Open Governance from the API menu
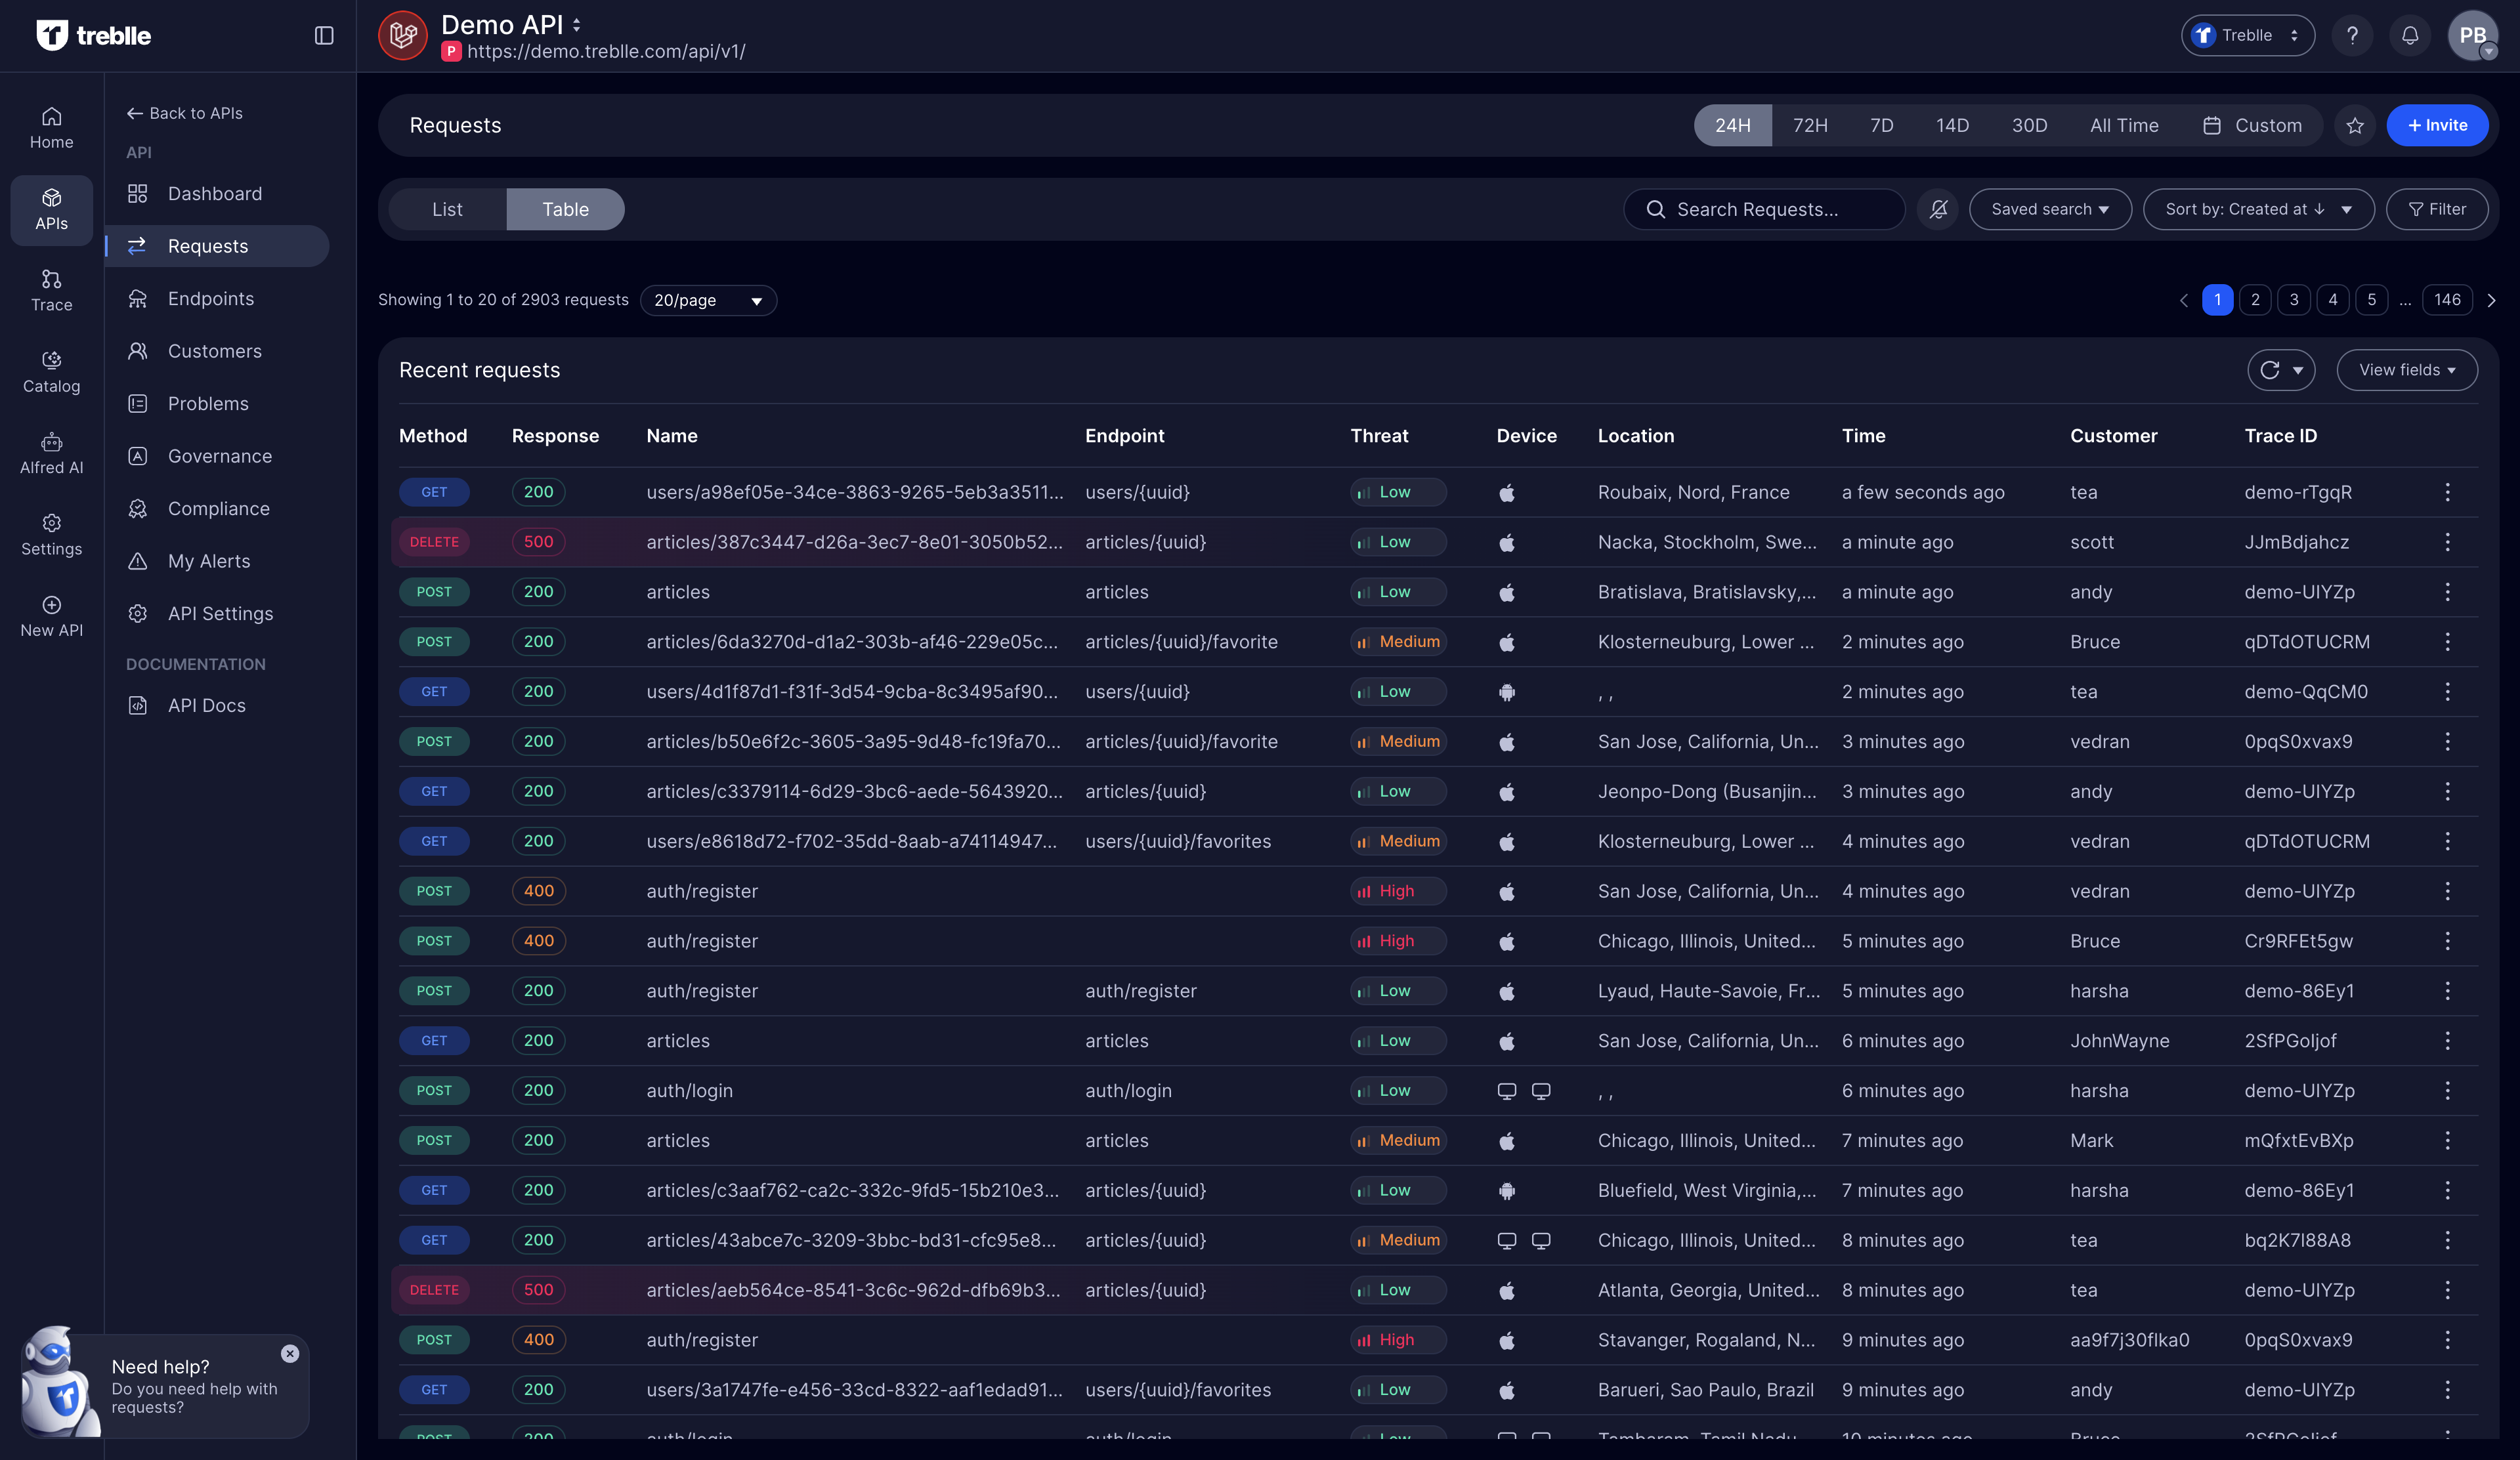 tap(219, 455)
